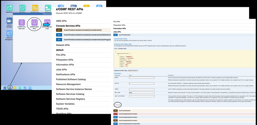Expand the Resource Management section
The height and width of the screenshot is (125, 257).
point(68,84)
